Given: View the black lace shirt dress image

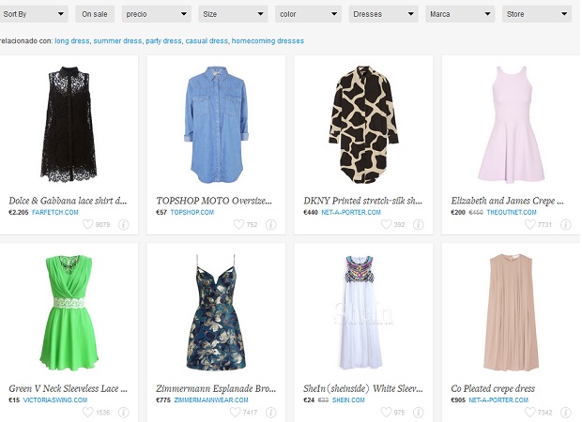Looking at the screenshot, I should [69, 124].
